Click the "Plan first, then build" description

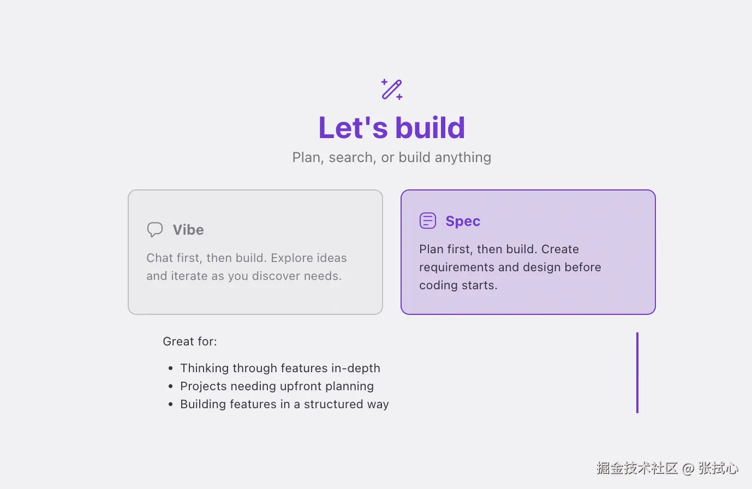(x=499, y=249)
